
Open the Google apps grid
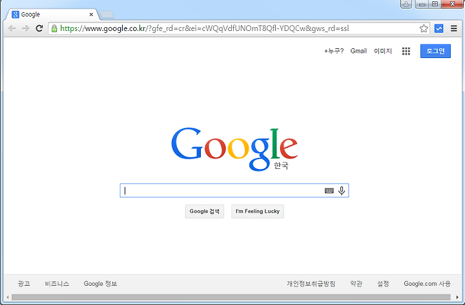click(x=406, y=51)
